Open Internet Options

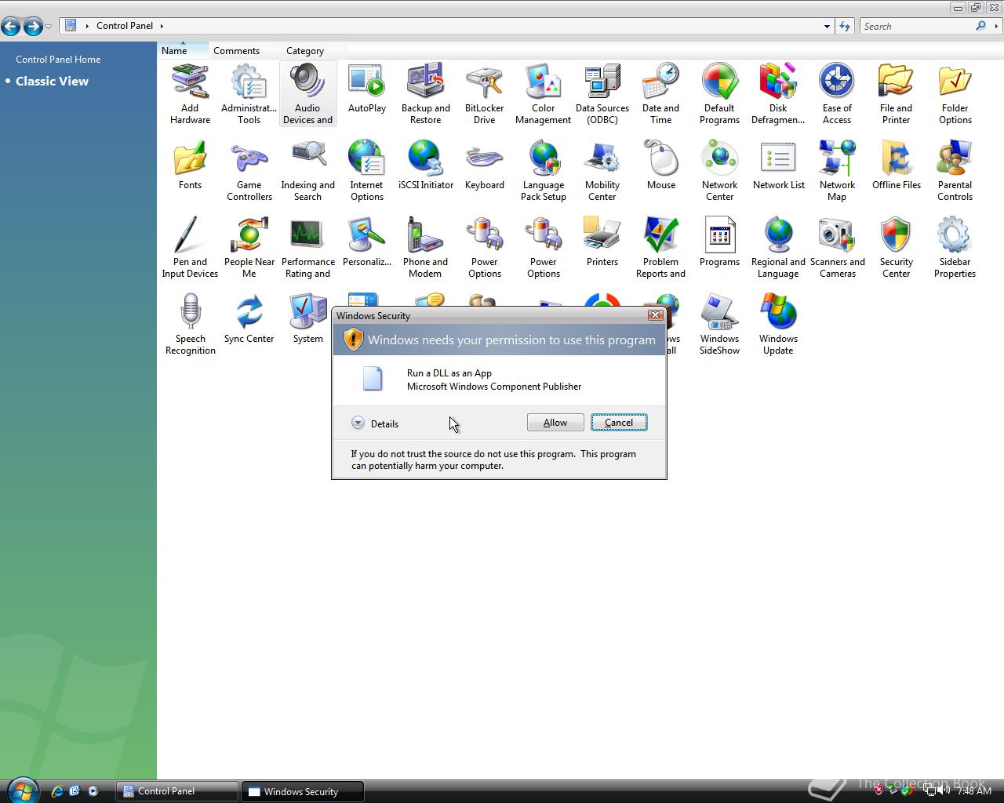366,171
